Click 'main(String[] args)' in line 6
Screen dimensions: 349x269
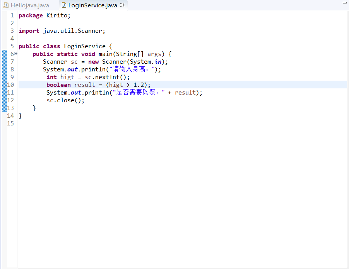pos(131,54)
